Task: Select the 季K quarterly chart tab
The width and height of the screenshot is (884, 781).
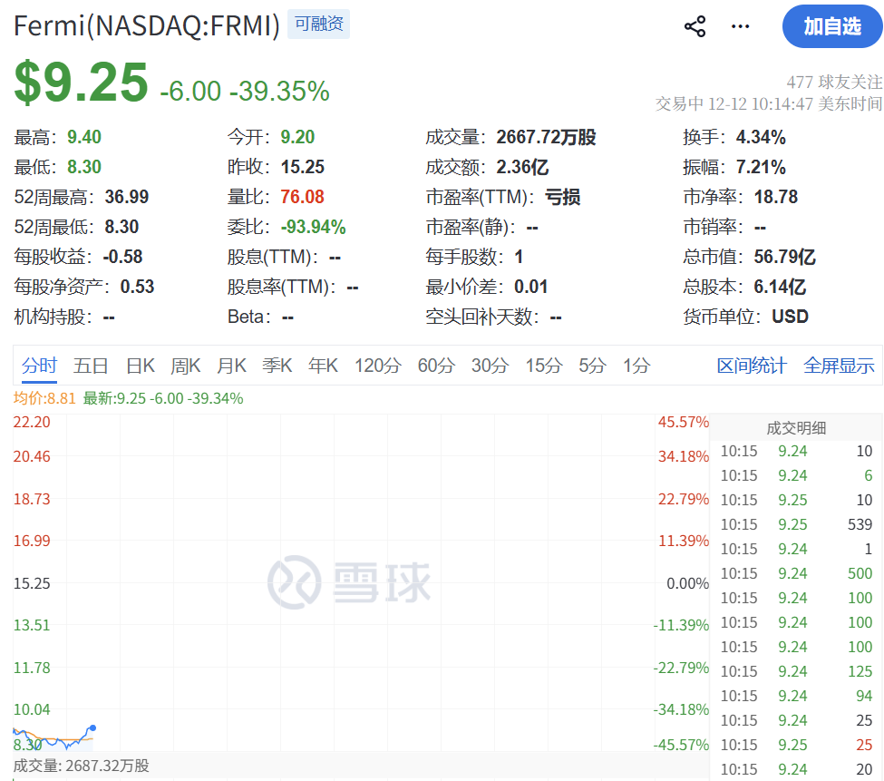Action: tap(277, 366)
